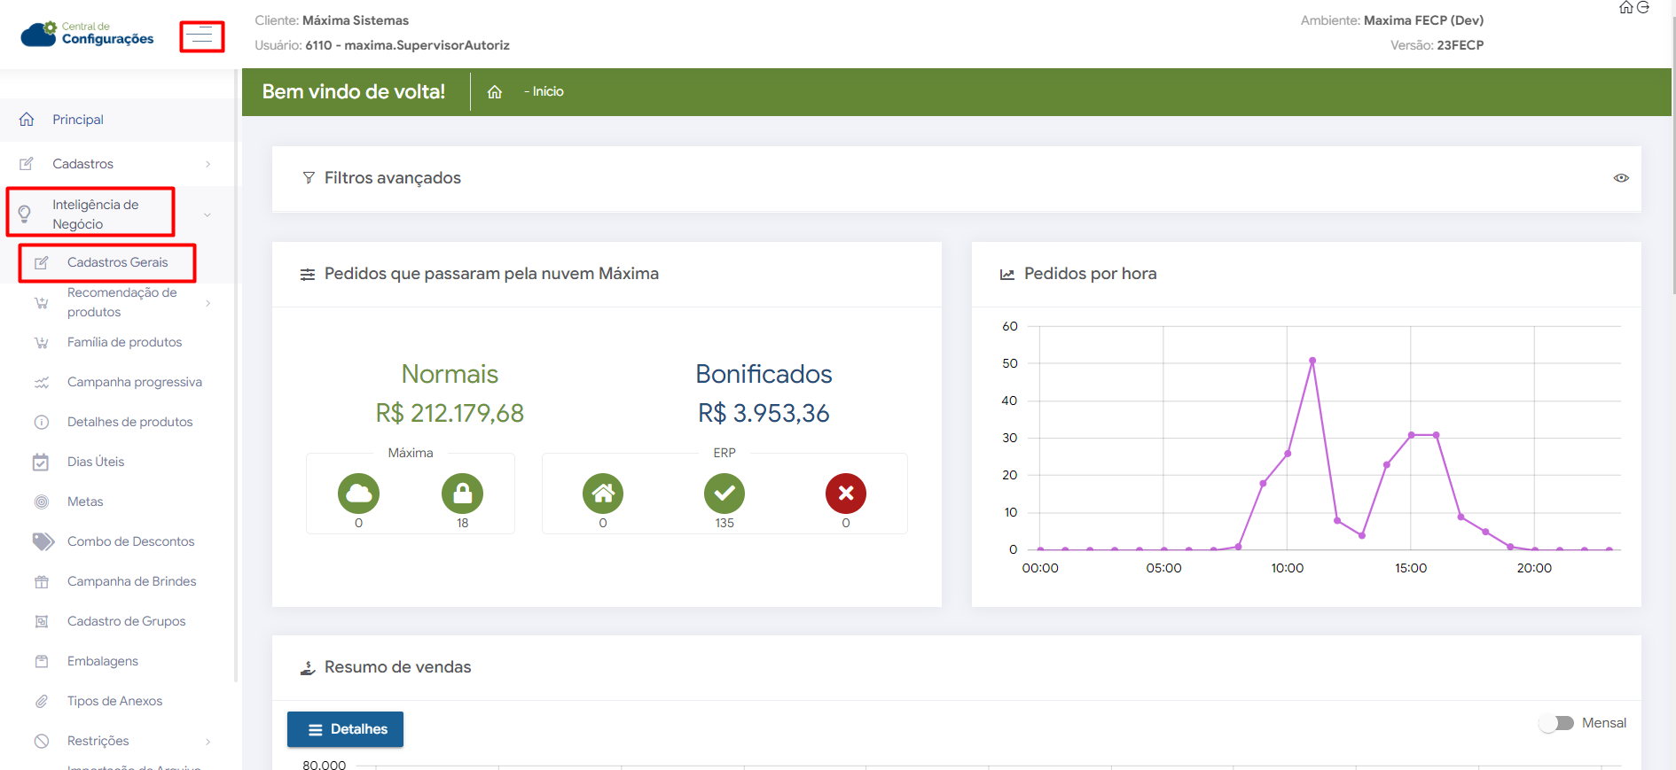Click the logout icon at top right
The image size is (1676, 770).
pyautogui.click(x=1643, y=7)
